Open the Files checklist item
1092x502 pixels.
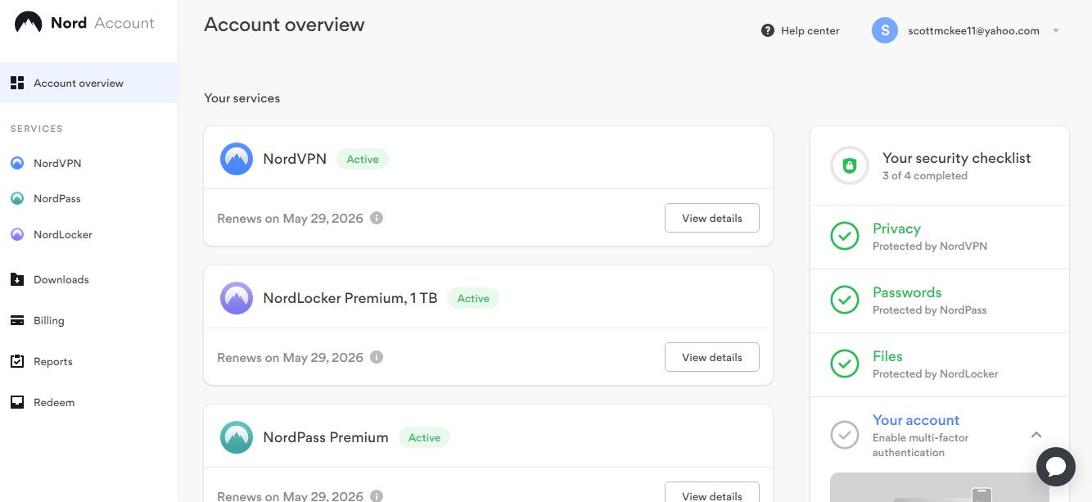(x=940, y=364)
